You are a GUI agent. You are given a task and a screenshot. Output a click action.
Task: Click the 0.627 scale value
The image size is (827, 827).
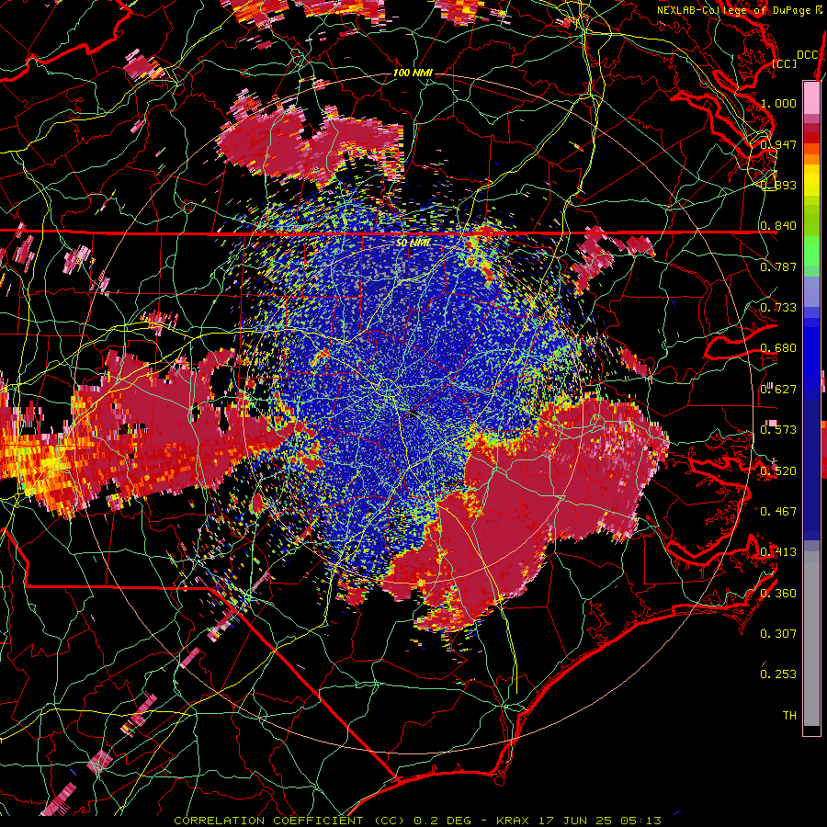(x=778, y=390)
